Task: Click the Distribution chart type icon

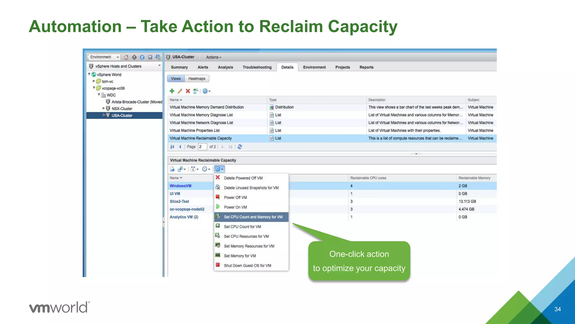Action: point(271,107)
